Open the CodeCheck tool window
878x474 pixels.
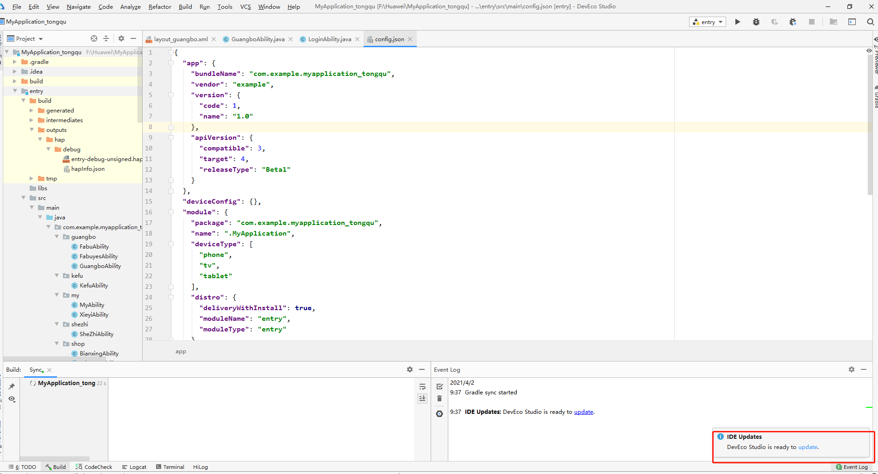[x=94, y=467]
